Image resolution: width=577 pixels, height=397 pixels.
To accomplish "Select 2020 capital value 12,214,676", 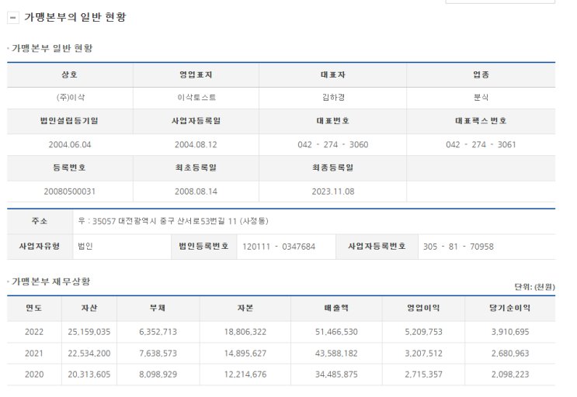I will (x=245, y=375).
